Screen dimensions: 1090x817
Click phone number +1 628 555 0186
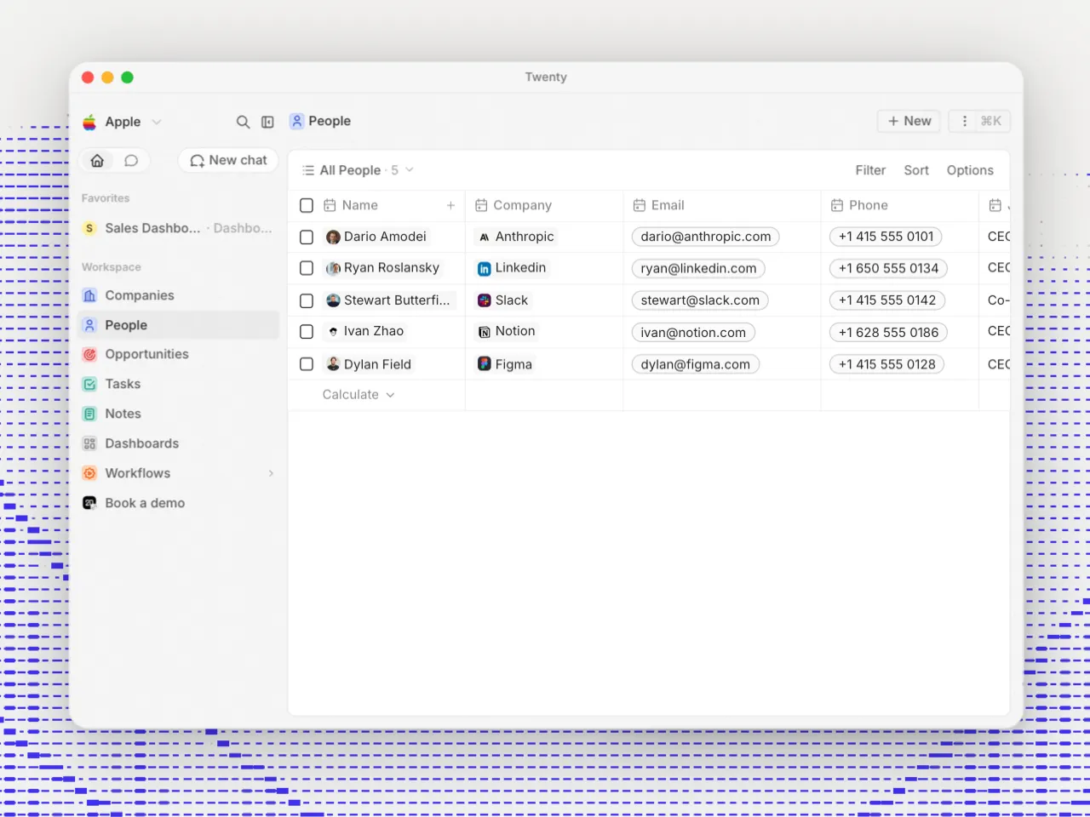888,333
